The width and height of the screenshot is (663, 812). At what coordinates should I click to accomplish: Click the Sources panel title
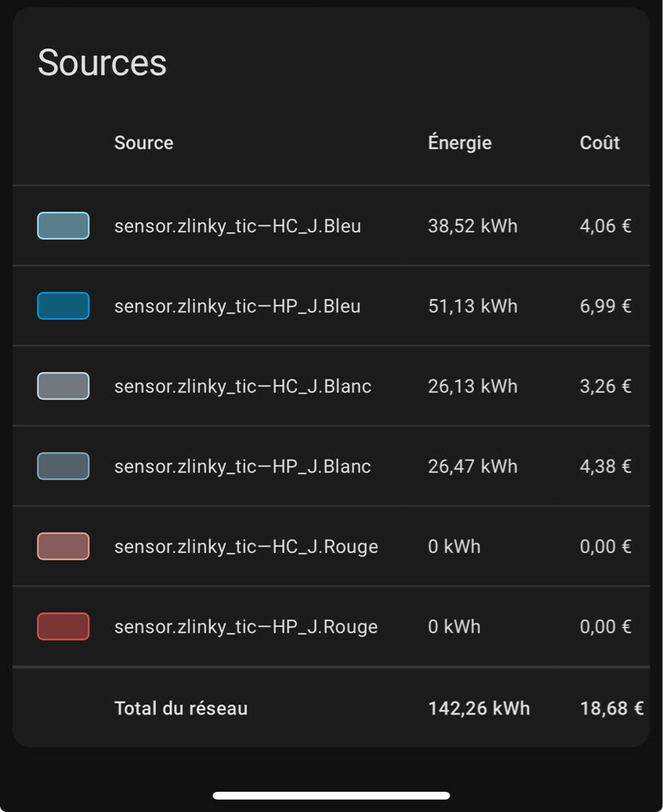coord(101,63)
